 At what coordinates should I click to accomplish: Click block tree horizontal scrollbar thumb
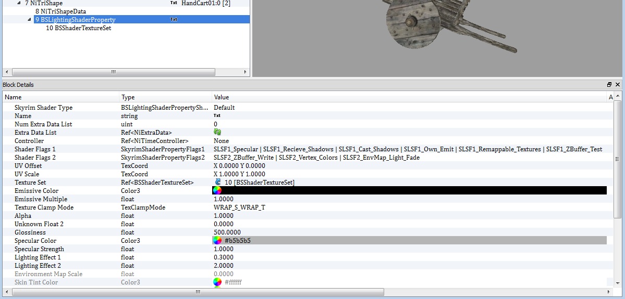click(113, 72)
